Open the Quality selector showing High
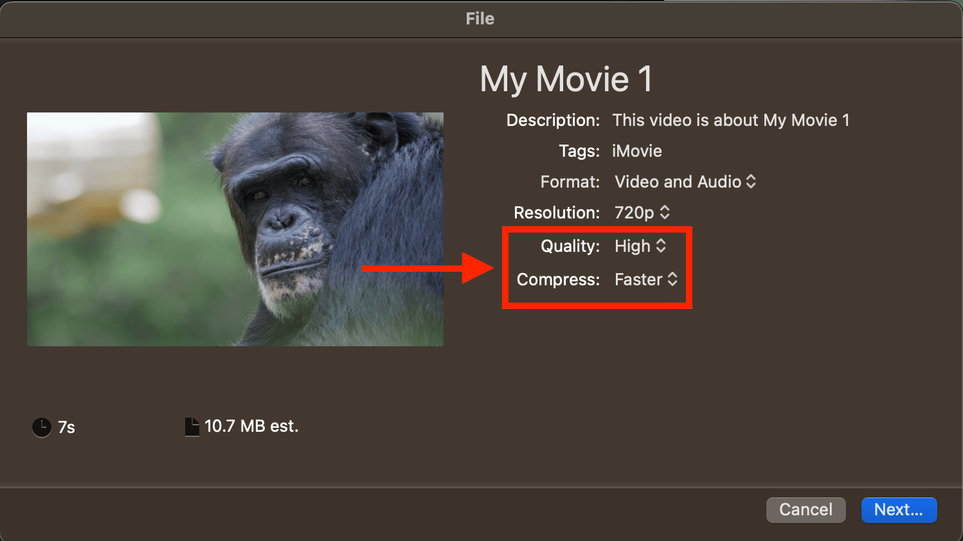963x541 pixels. point(639,246)
